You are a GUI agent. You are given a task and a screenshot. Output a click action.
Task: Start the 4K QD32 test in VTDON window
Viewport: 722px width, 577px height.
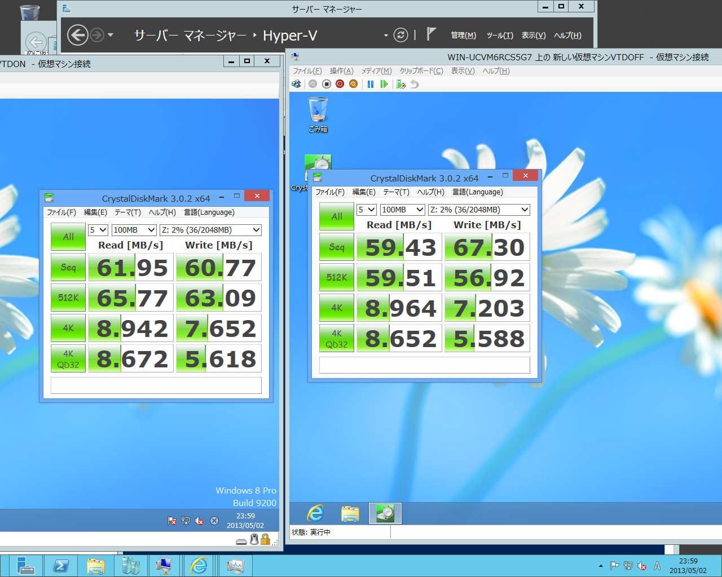pyautogui.click(x=68, y=359)
